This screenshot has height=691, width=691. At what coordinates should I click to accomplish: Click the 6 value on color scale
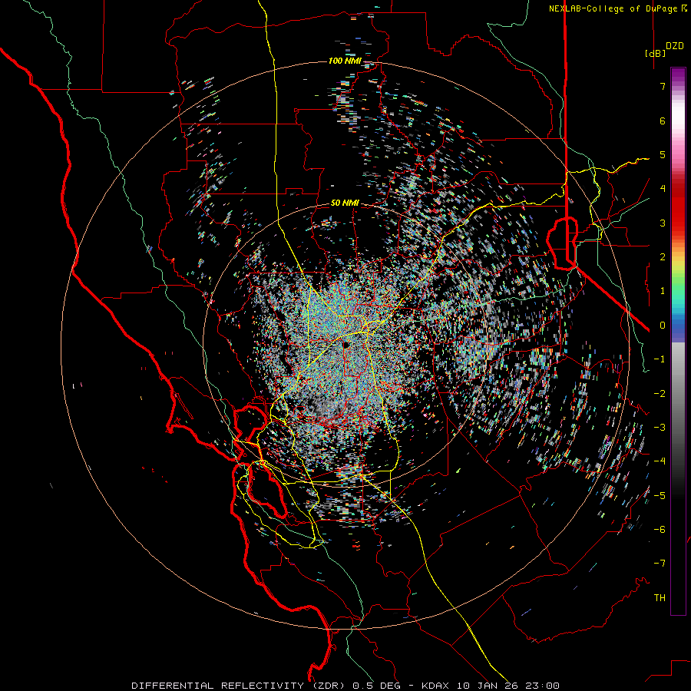click(x=663, y=121)
